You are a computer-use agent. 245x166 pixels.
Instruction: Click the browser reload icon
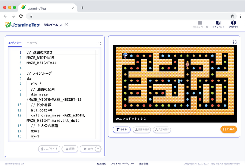point(21,16)
